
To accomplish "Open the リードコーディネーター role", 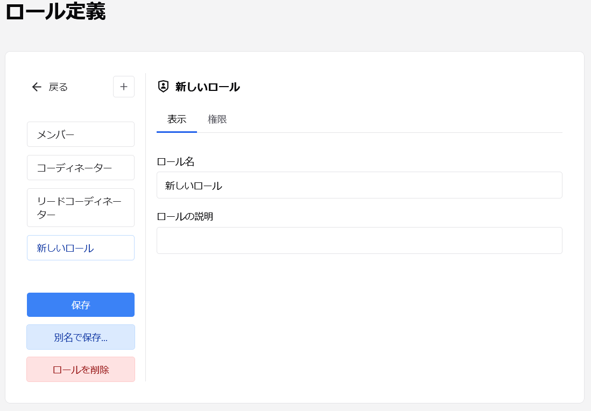I will pyautogui.click(x=80, y=208).
